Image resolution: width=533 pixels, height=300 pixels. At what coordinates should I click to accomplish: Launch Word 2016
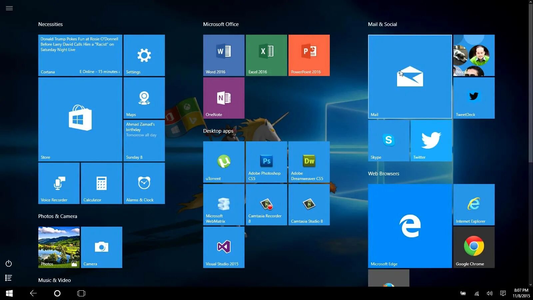point(224,55)
